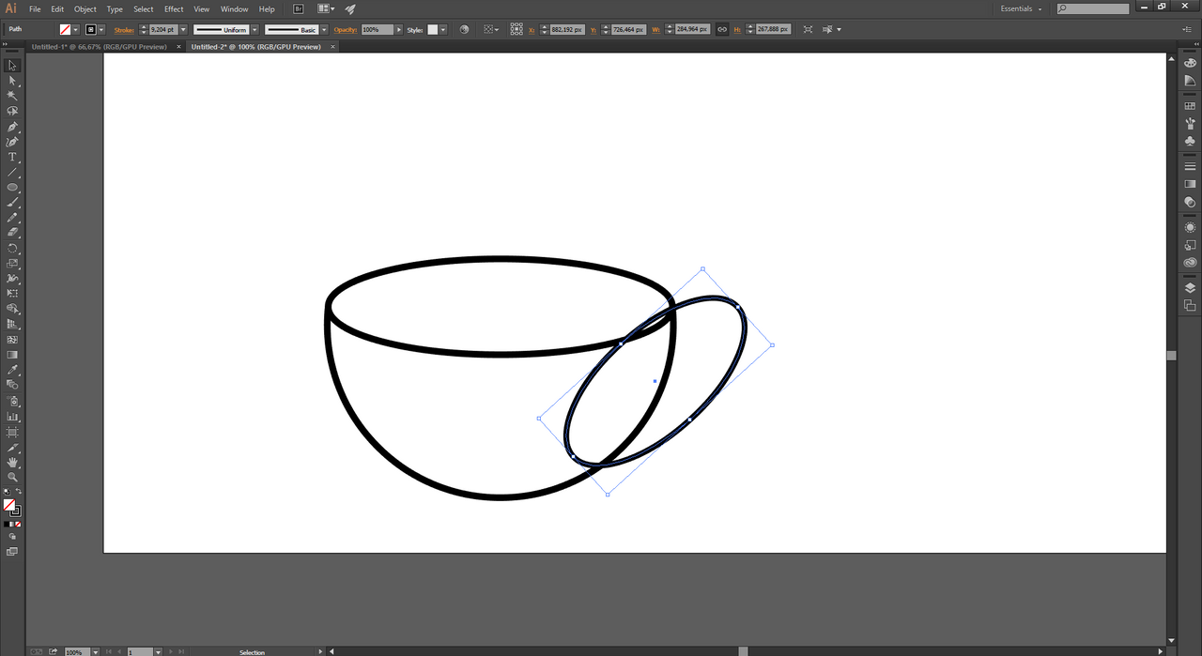Open the Effect menu
This screenshot has height=656, width=1202.
click(x=174, y=8)
